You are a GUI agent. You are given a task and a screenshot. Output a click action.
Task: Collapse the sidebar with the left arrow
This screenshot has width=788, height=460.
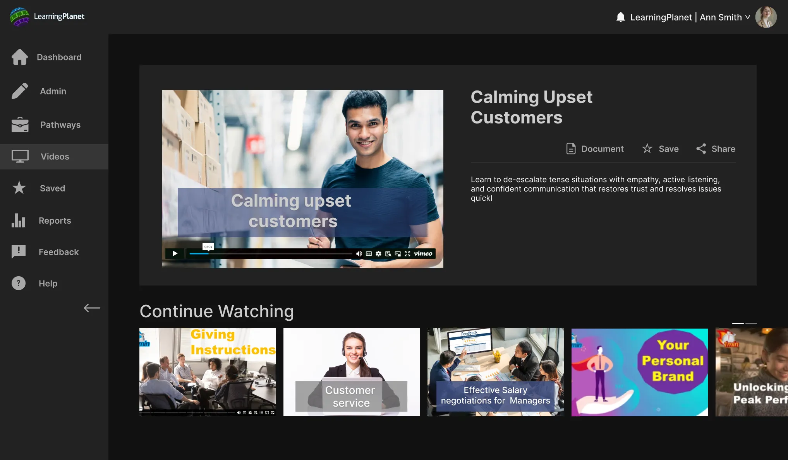point(92,308)
